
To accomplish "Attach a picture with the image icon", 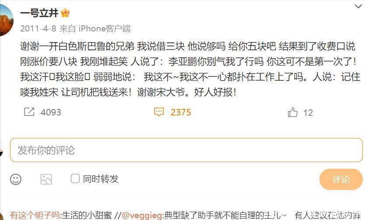I will 46,179.
